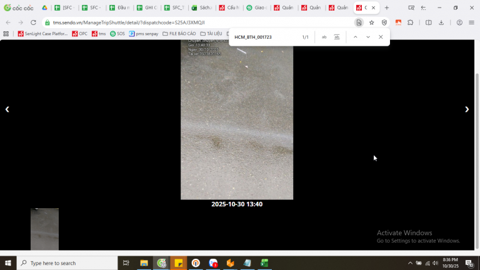Open the apps grid in bookmarks bar
The image size is (480, 270).
pyautogui.click(x=6, y=34)
